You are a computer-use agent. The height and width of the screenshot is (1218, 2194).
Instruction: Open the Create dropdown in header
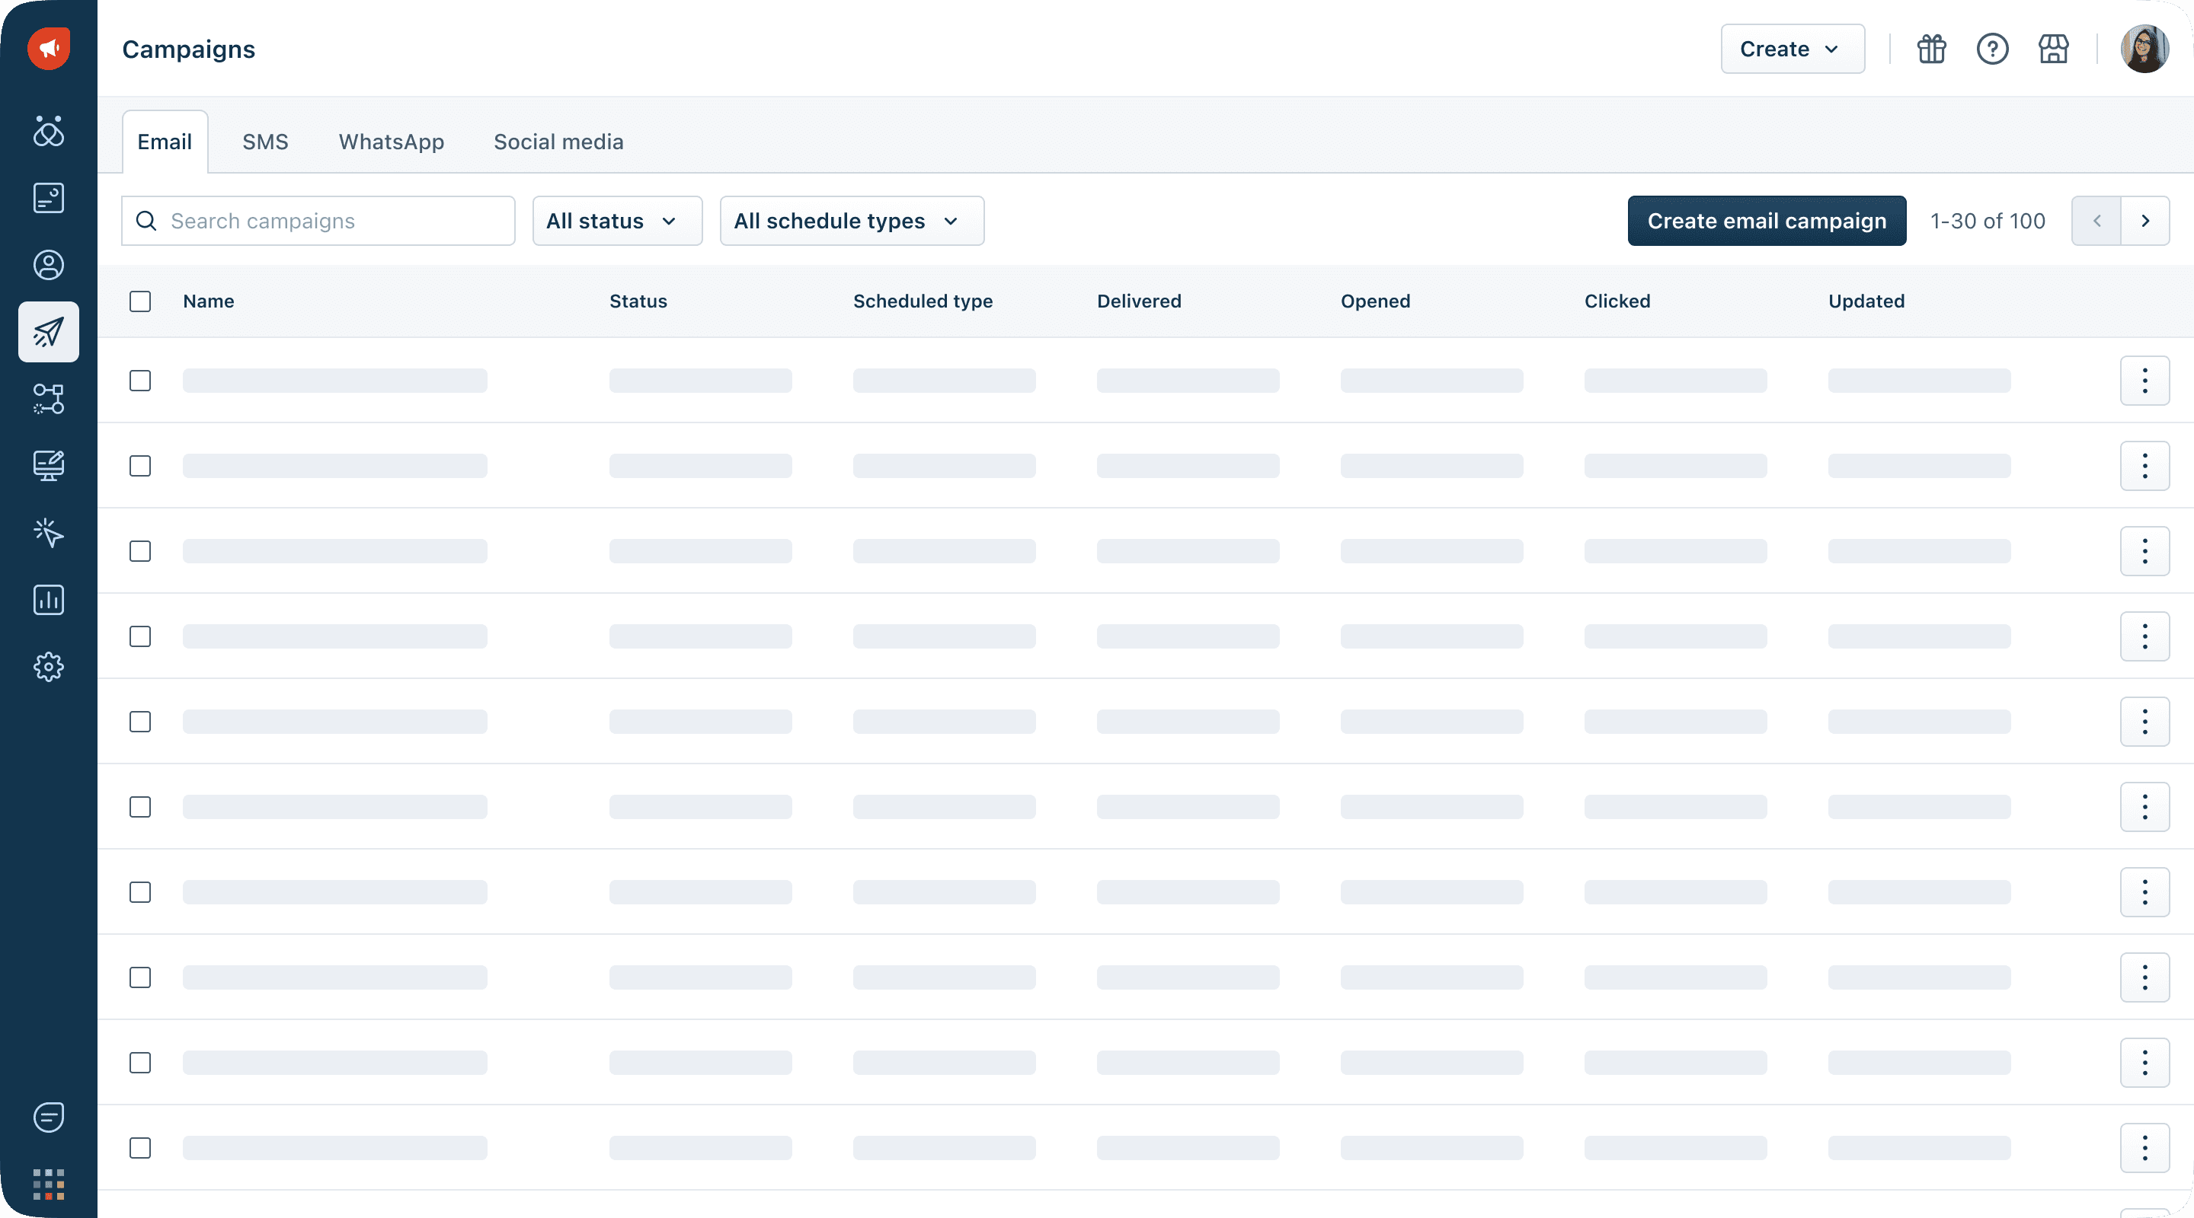(1792, 49)
